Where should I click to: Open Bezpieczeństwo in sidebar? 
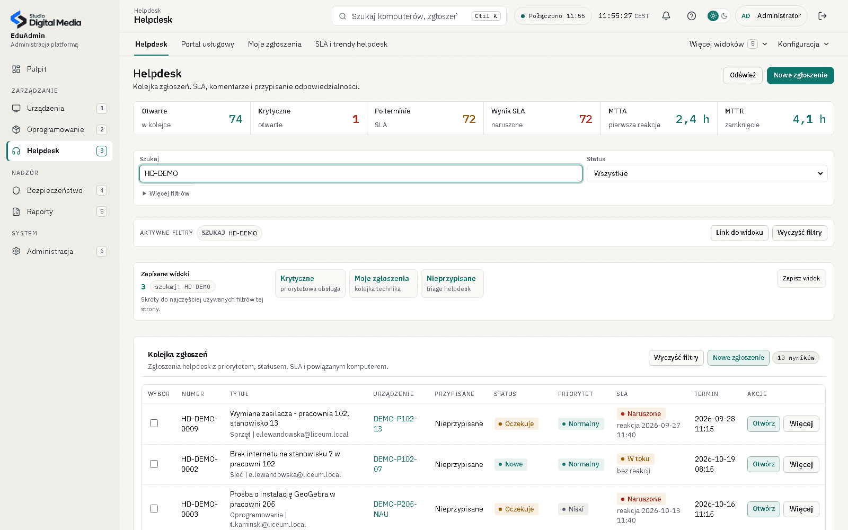click(59, 190)
